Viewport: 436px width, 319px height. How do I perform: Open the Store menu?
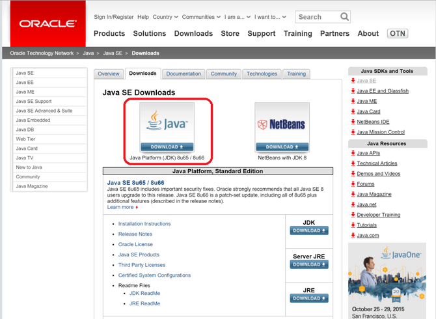(230, 33)
